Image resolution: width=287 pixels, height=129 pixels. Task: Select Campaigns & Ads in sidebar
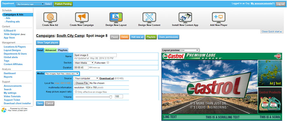point(17,15)
